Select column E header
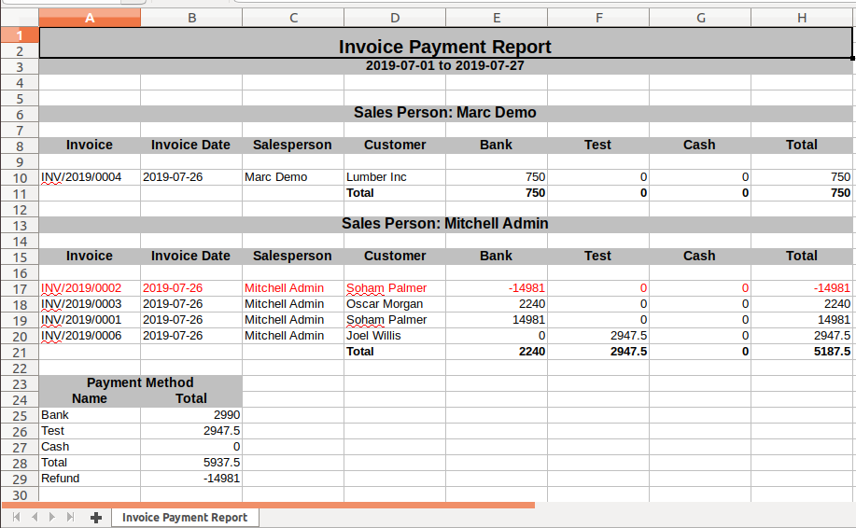 497,18
